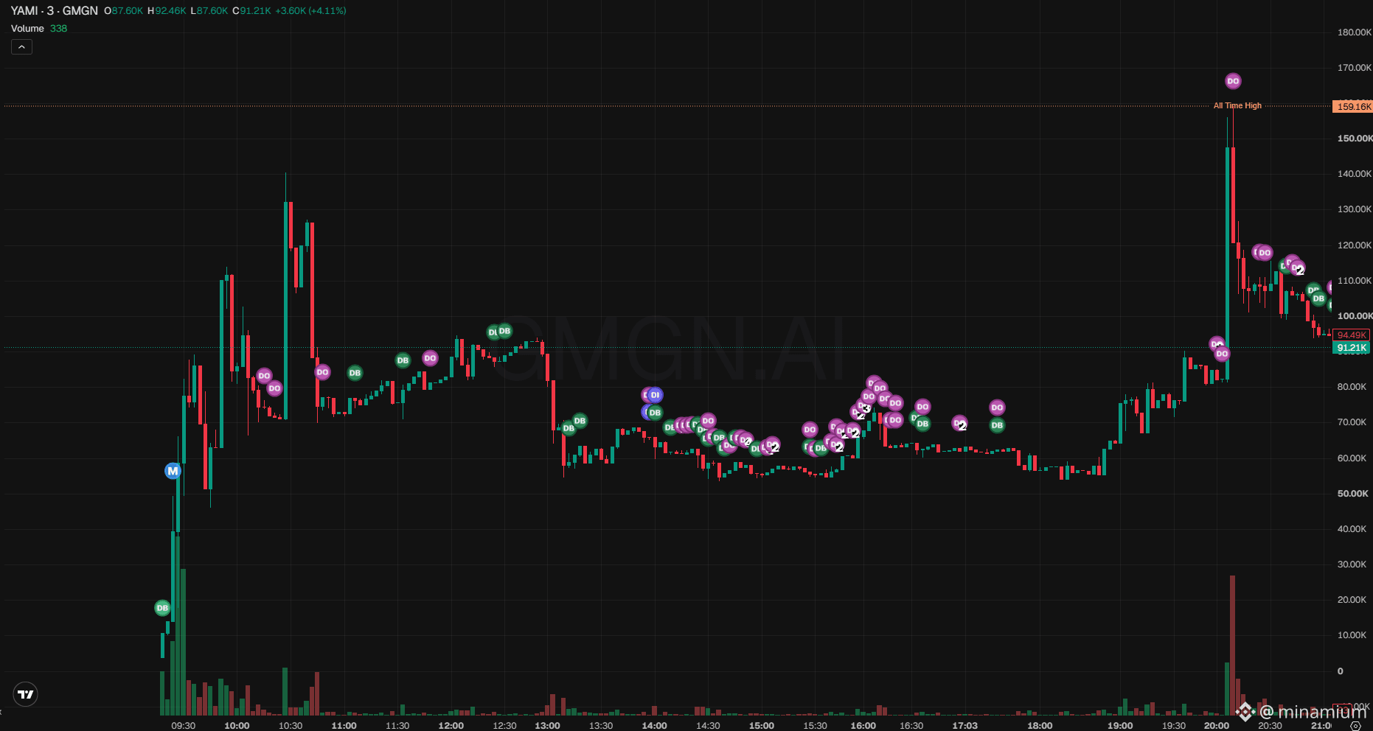Click the DO marker between 17:03 and 18:00
The height and width of the screenshot is (731, 1373).
pyautogui.click(x=997, y=408)
